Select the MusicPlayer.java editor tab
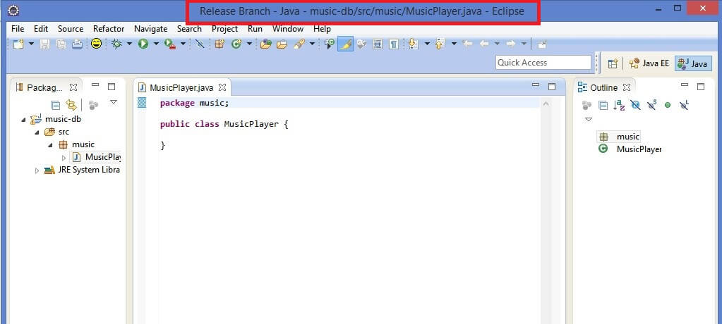 tap(182, 87)
